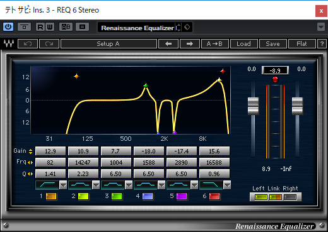Click Gain value -18.0 of band 4
Screen dimensions: 328x232
tap(149, 151)
